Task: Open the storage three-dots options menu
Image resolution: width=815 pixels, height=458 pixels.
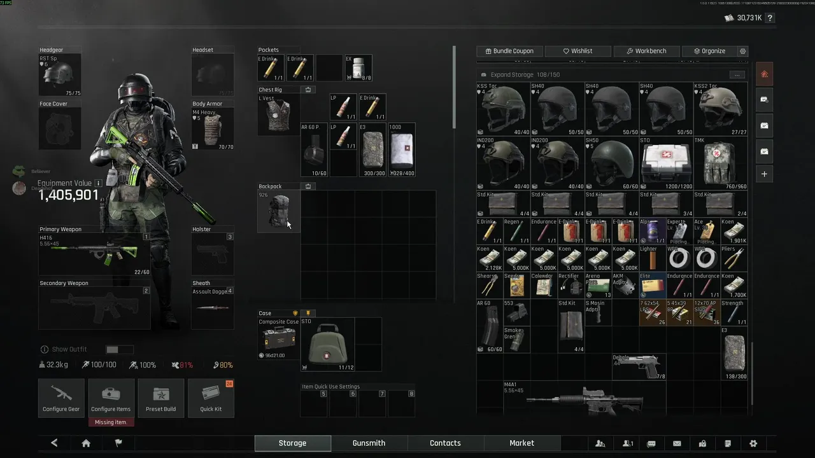Action: coord(737,75)
